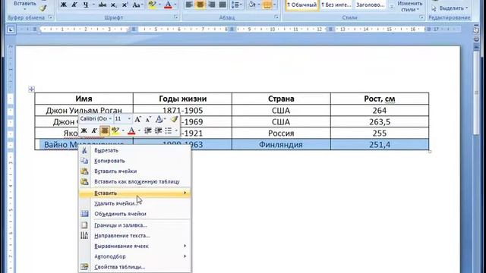
Task: Choose Вставить как вложенную таблицу
Action: 135,182
